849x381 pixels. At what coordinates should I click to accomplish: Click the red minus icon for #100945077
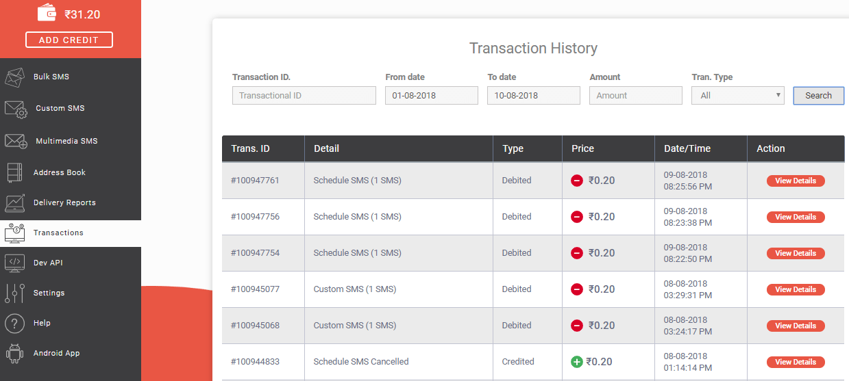click(x=577, y=289)
